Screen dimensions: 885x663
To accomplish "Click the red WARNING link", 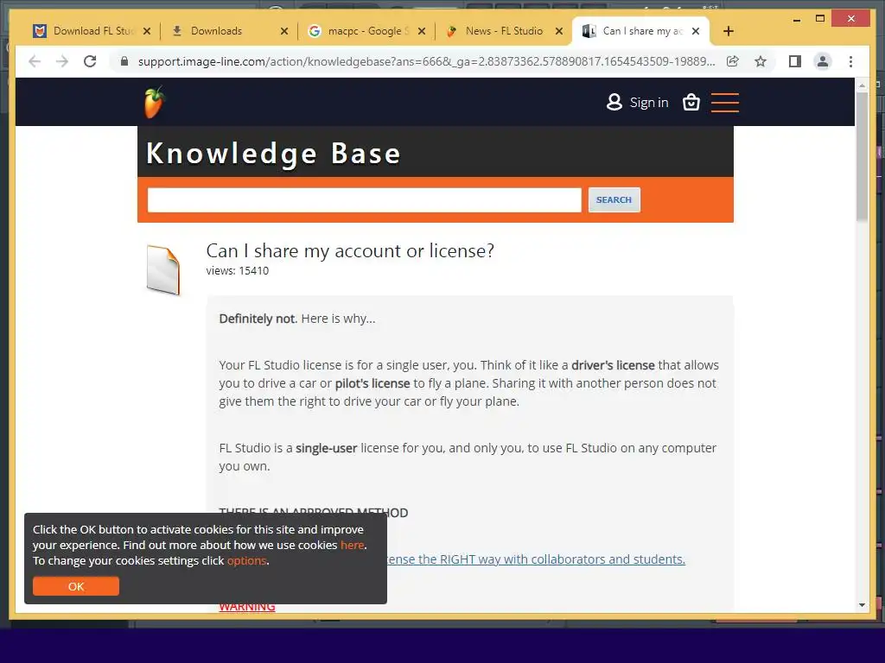I will click(x=246, y=606).
